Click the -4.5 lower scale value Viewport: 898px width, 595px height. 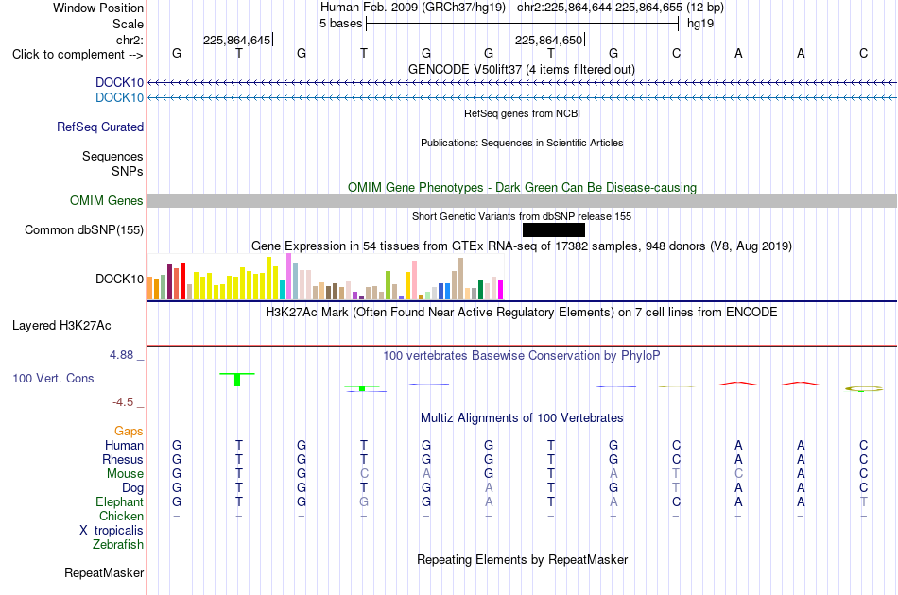point(123,402)
